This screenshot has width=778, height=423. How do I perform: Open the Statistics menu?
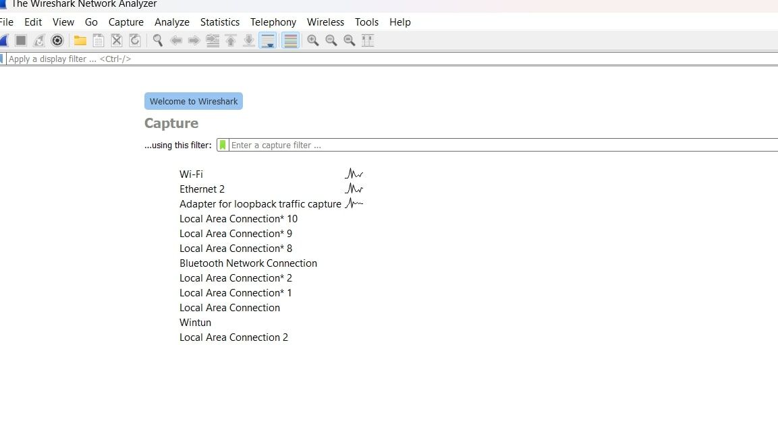coord(220,22)
